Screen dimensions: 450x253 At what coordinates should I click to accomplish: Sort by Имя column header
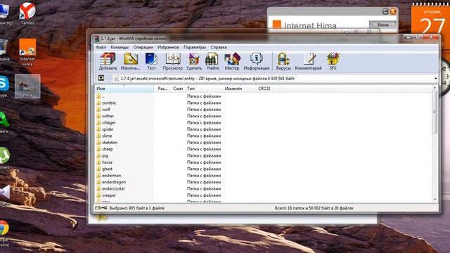tap(124, 89)
